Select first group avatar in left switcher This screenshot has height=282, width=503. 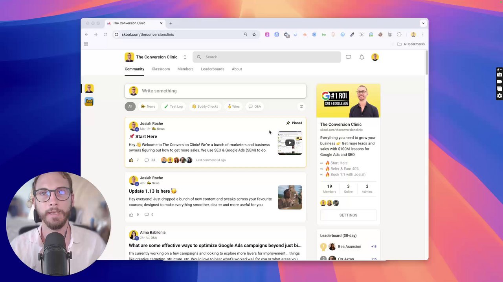click(89, 89)
